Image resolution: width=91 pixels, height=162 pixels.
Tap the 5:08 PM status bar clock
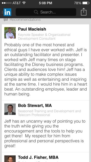click(x=45, y=3)
